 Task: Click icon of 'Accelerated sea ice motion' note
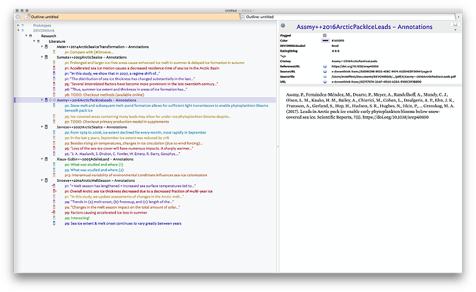point(54,68)
